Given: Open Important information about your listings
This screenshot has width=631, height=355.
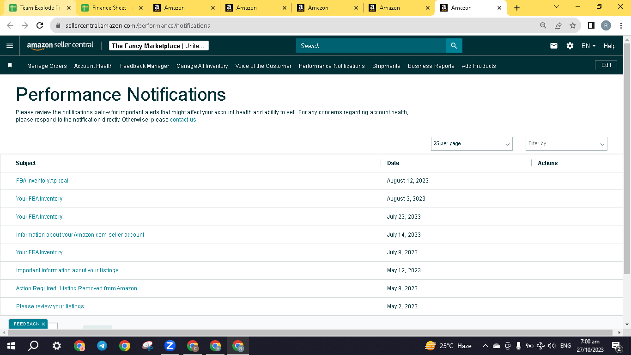Looking at the screenshot, I should click(67, 270).
